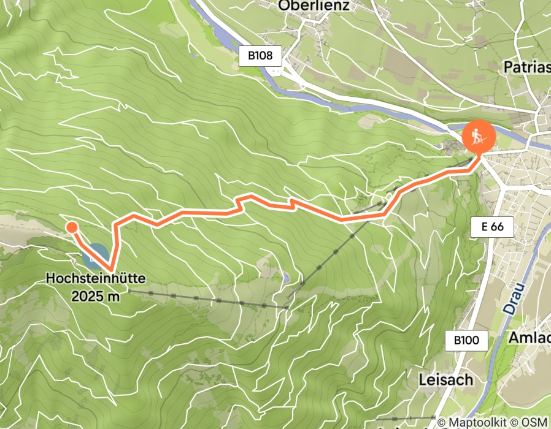Click the Leisach village label
Screen dimensions: 551x429
[446, 380]
